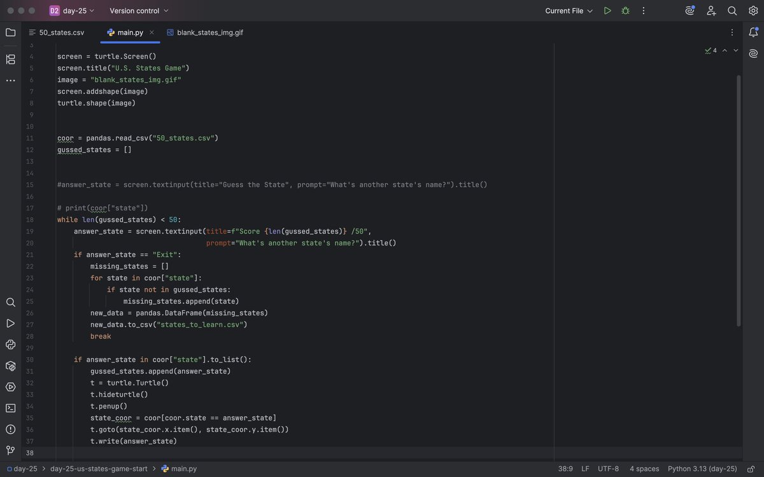Viewport: 764px width, 477px height.
Task: Open Go to Line via 38:9 position
Action: coord(565,469)
